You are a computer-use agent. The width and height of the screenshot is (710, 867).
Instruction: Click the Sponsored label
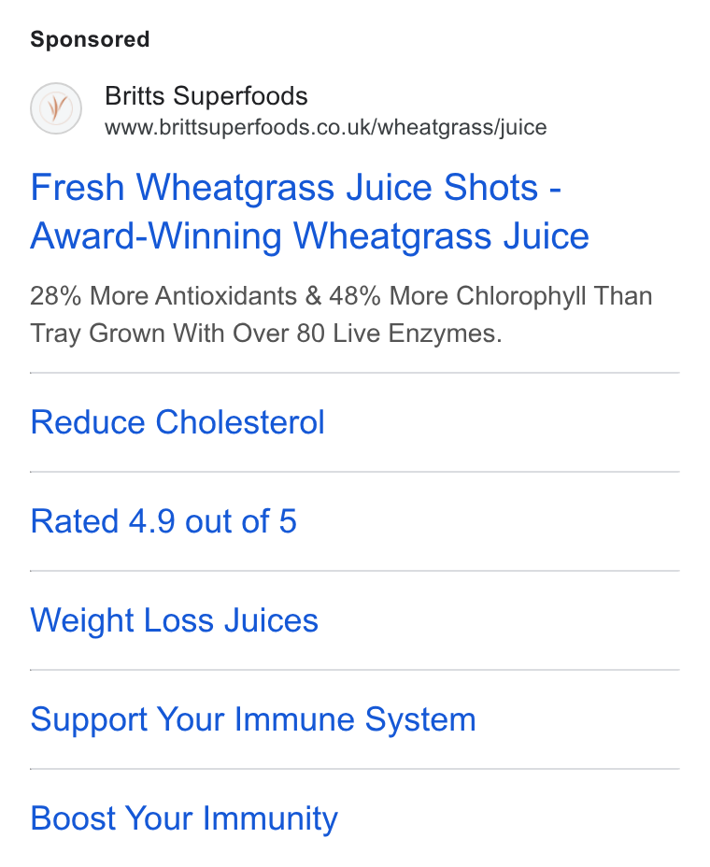click(x=90, y=40)
